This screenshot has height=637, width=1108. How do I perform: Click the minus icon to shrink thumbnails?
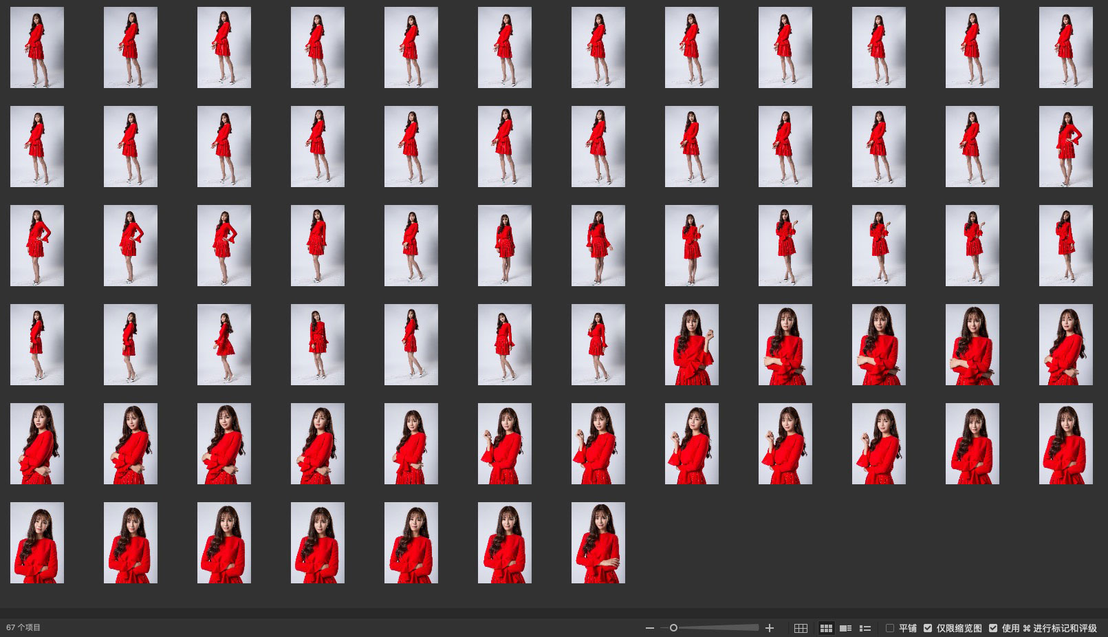point(650,628)
